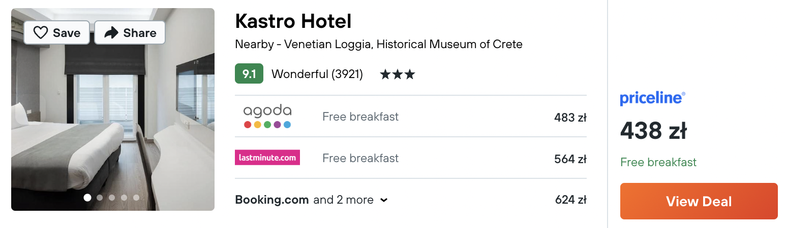Screen dimensions: 786x228
Task: Click the Agoda logo
Action: click(267, 116)
